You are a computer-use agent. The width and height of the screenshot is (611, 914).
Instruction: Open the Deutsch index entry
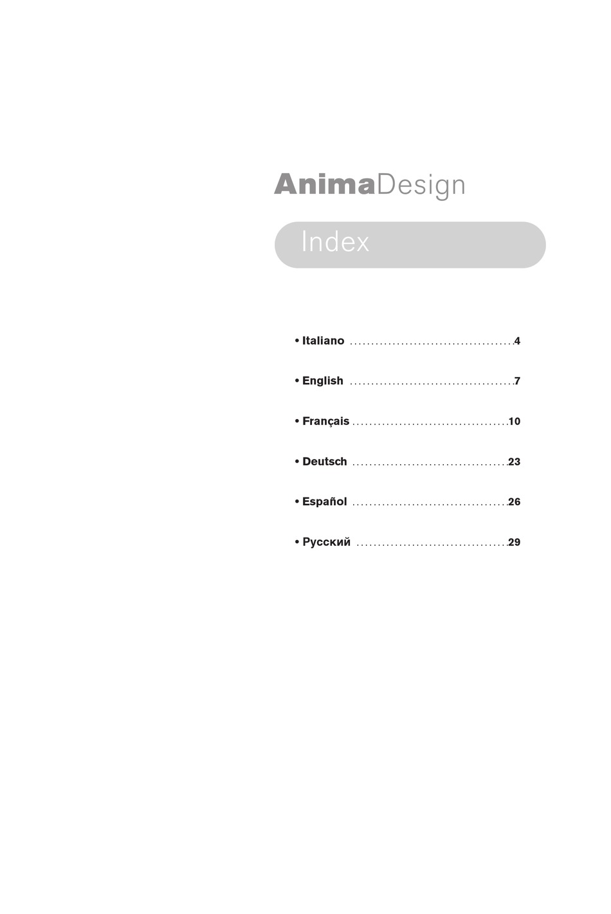324,462
